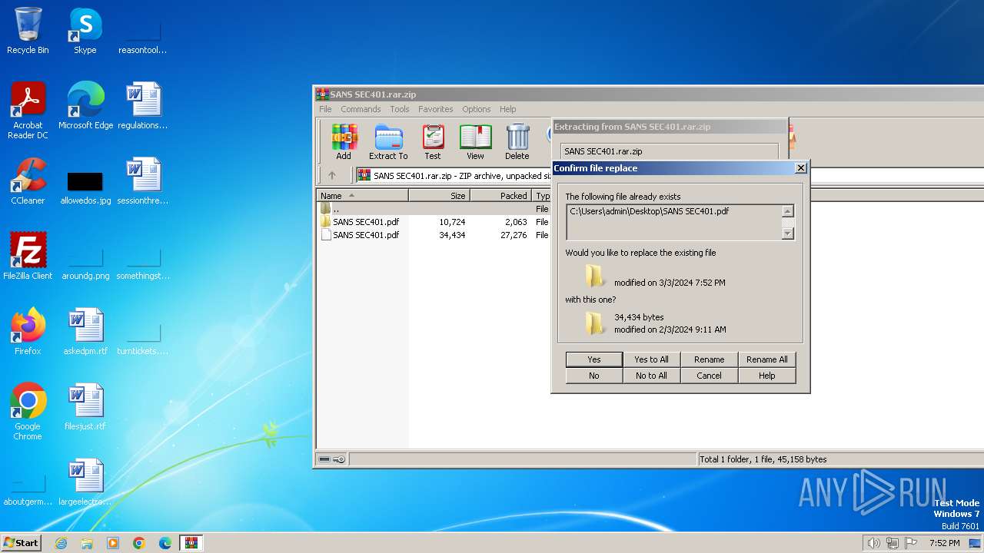Open the Commands menu
This screenshot has height=553, width=984.
pyautogui.click(x=361, y=109)
